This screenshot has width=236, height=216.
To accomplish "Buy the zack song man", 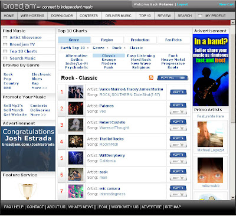I will point(178,178).
